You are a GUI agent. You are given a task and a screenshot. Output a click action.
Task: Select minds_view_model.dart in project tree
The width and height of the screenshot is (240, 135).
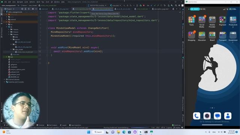[x=24, y=52]
